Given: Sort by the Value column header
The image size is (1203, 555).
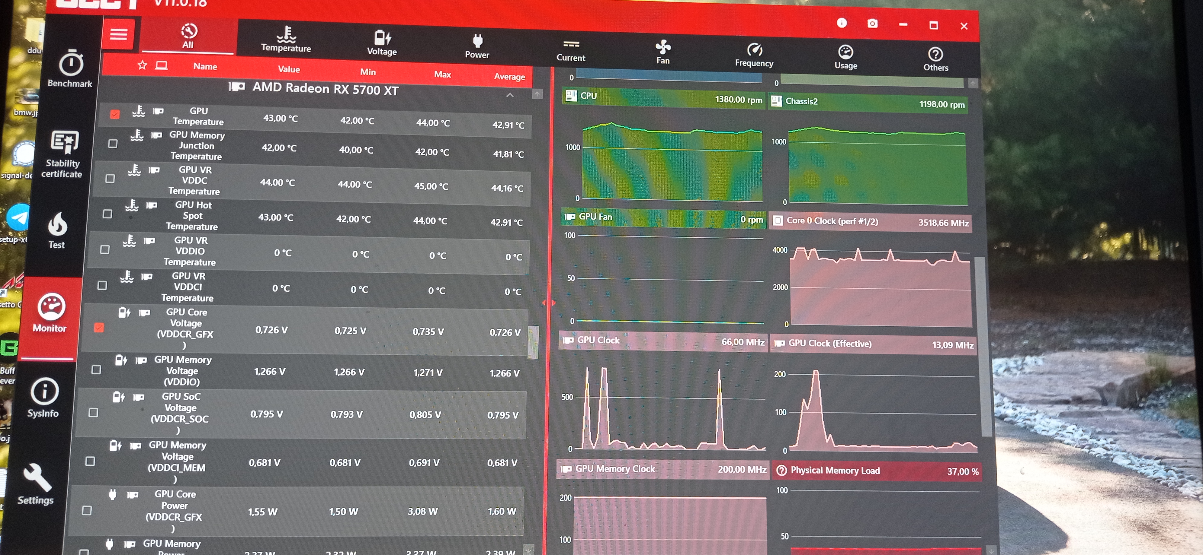Looking at the screenshot, I should (x=289, y=69).
